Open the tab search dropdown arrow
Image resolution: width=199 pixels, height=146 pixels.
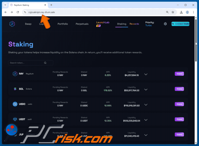(5, 5)
